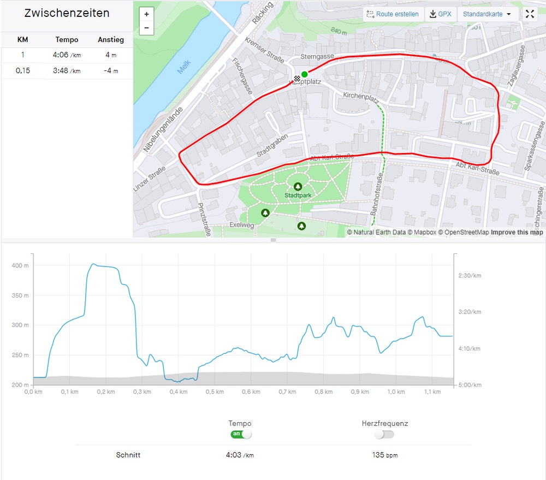Select the 1 km split row
This screenshot has width=546, height=480.
coord(67,55)
